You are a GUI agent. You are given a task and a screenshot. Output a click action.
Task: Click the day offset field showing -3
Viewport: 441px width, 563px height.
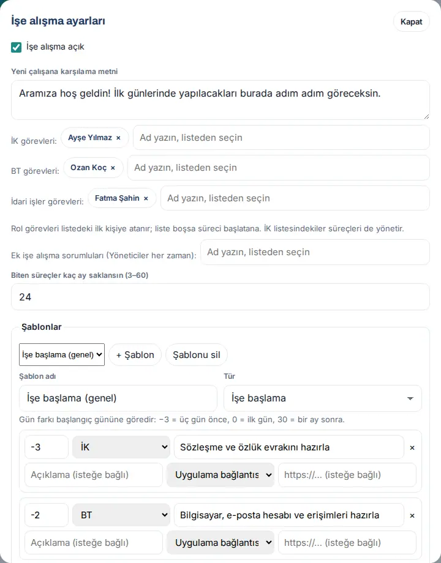click(47, 447)
